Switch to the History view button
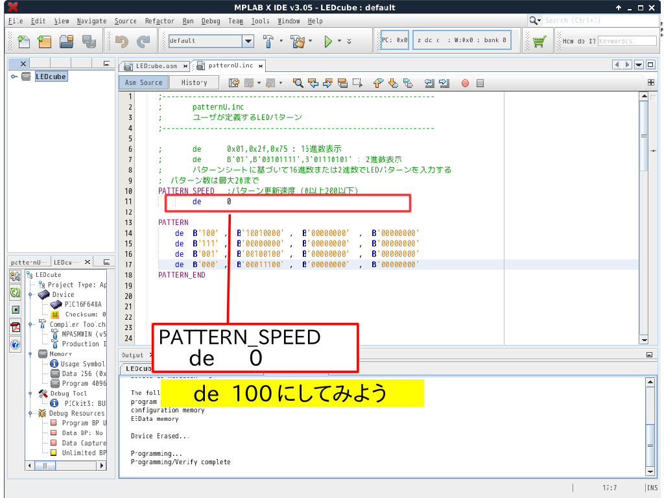The width and height of the screenshot is (664, 498). coord(194,82)
